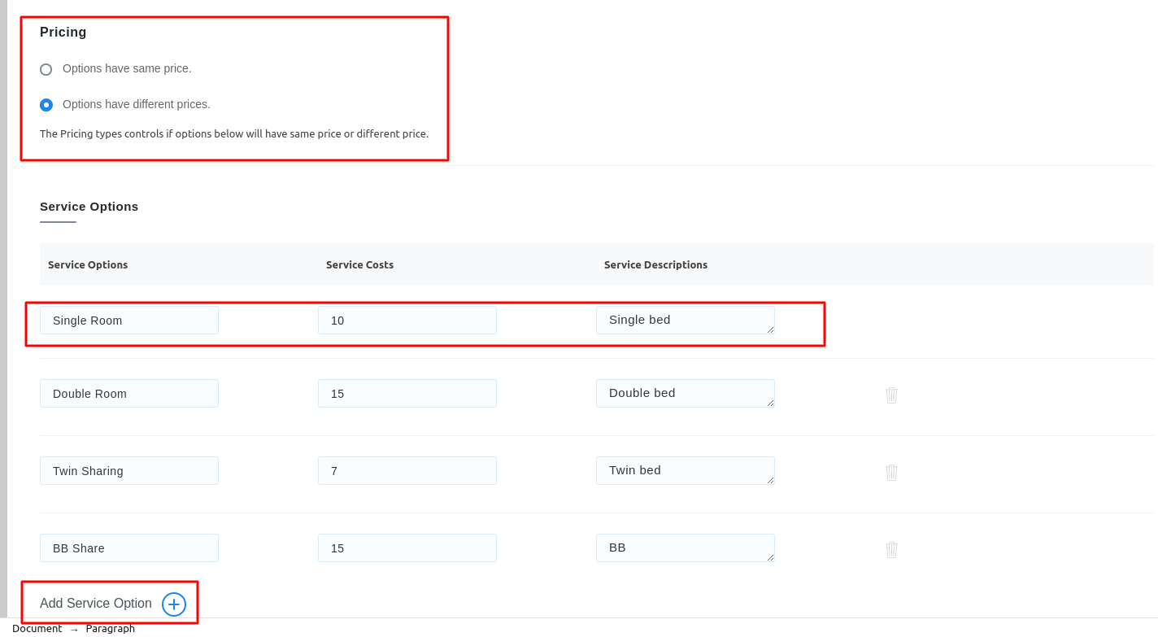Click the 'Service Descriptions' column header

coord(655,264)
